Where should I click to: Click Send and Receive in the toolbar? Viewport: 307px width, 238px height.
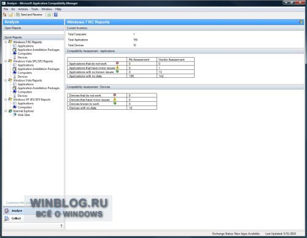click(x=29, y=15)
